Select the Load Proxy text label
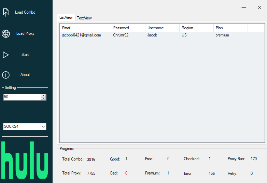 click(25, 33)
